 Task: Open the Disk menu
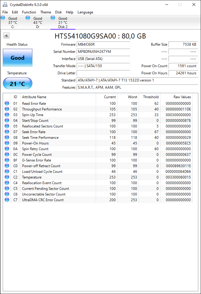click(x=58, y=12)
